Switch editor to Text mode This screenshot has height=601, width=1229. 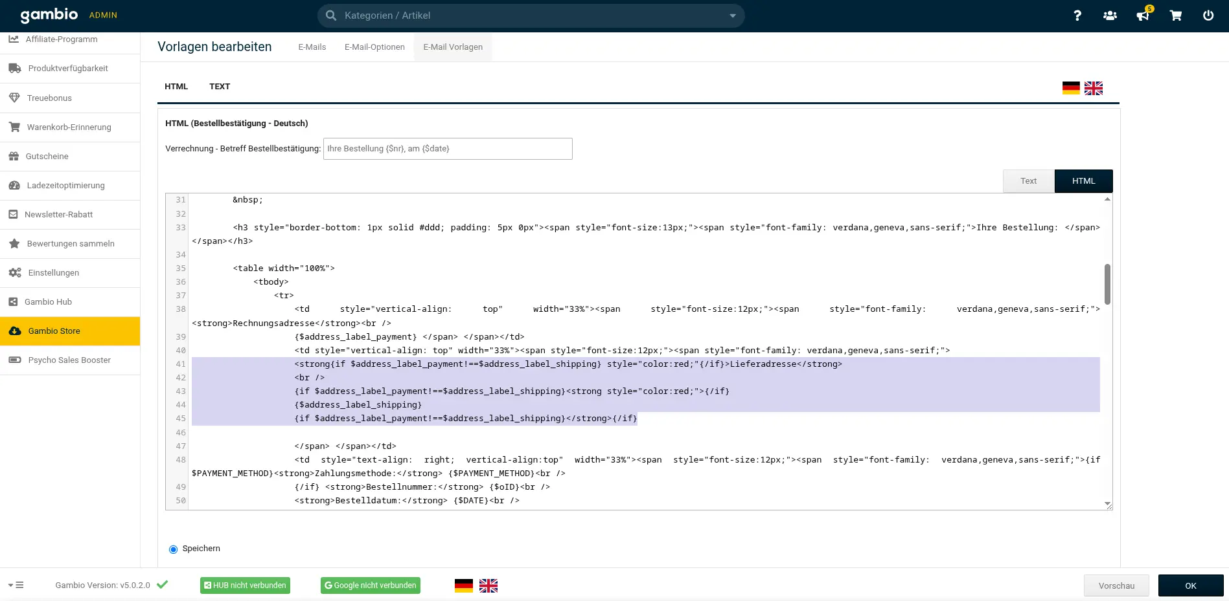pos(1028,181)
